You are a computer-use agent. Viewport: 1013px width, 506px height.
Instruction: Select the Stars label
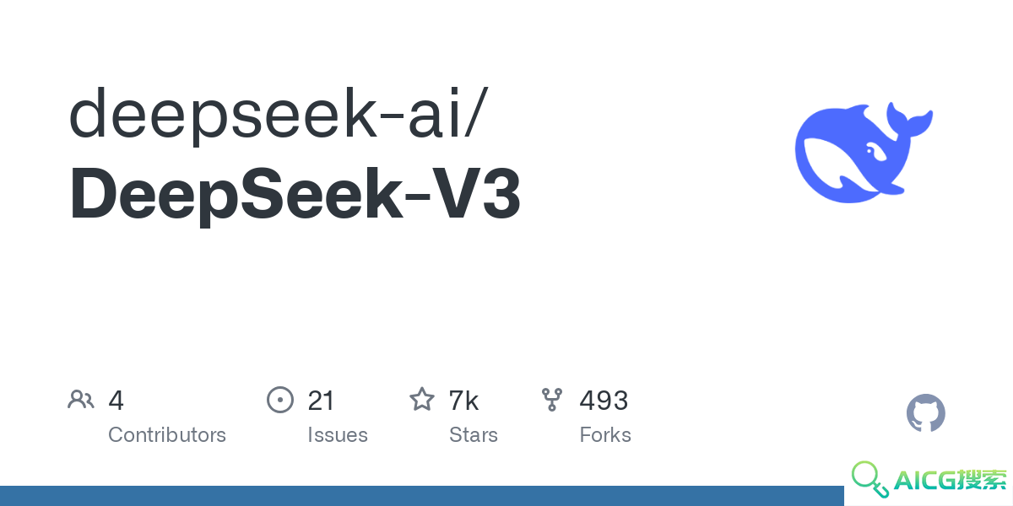pyautogui.click(x=474, y=435)
